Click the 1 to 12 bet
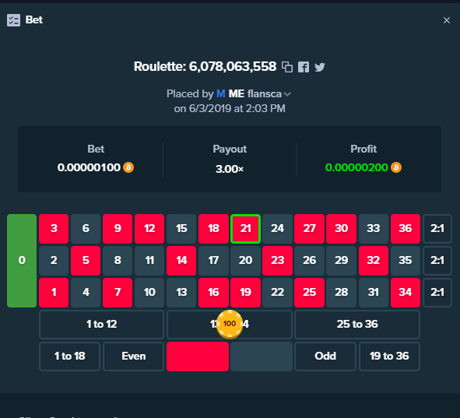The height and width of the screenshot is (418, 460). 101,325
